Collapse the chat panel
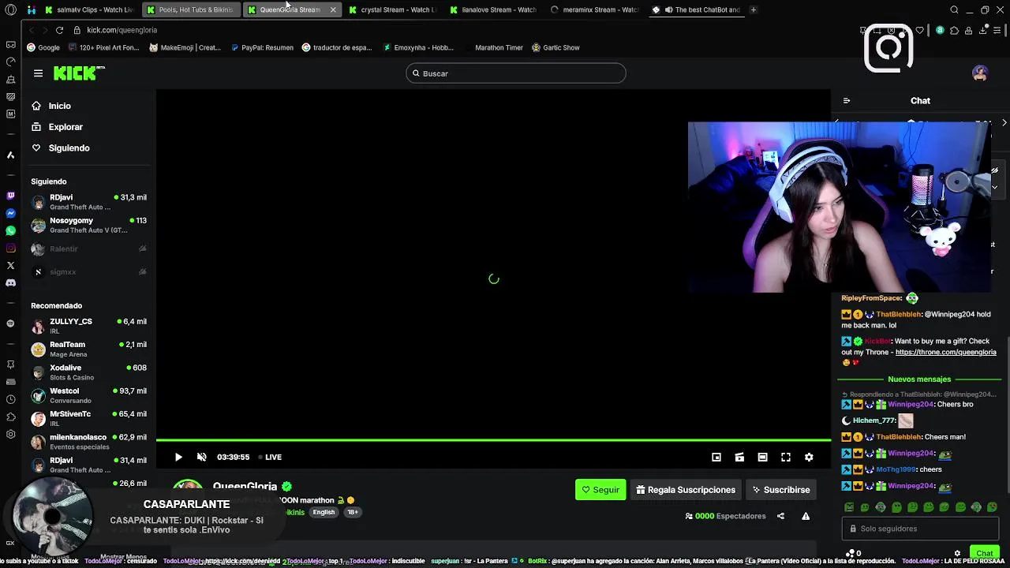 847,101
